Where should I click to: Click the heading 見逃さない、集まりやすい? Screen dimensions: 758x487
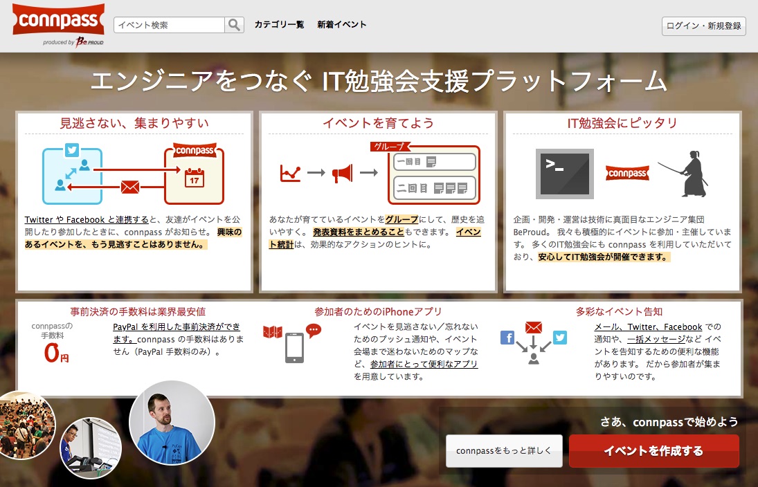pos(134,123)
